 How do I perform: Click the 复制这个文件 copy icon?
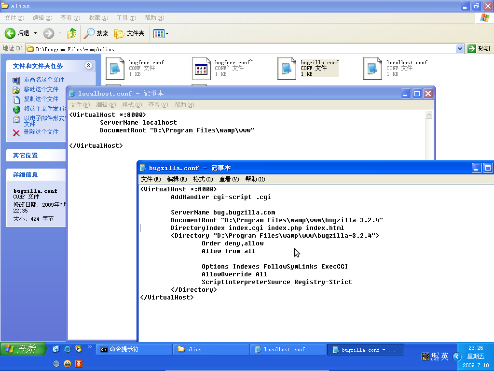point(16,100)
